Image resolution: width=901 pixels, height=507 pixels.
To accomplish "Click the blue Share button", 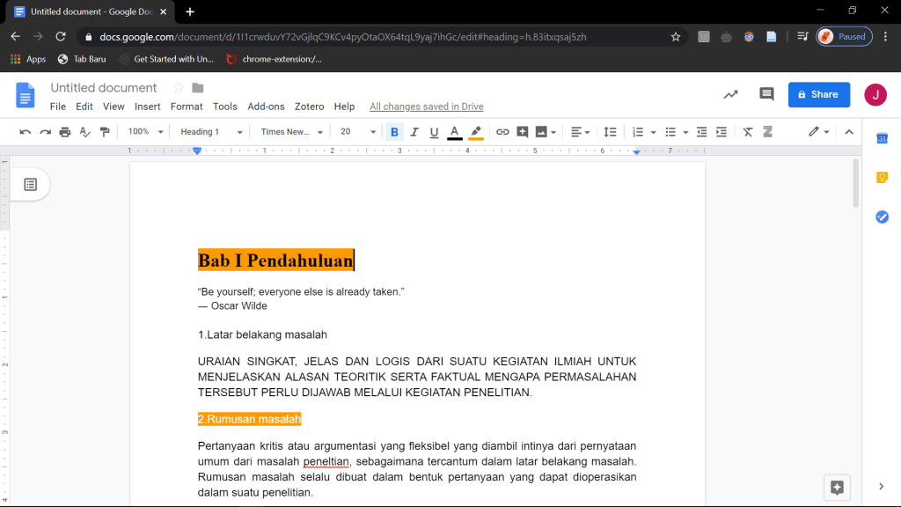I will point(818,94).
